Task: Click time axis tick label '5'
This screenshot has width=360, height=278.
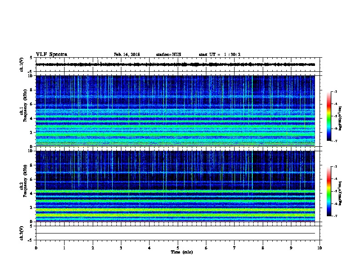Action: point(178,248)
